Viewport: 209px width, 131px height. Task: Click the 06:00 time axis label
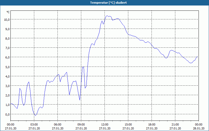click(57, 125)
